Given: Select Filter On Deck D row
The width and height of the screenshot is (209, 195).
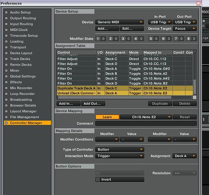Looking at the screenshot, I should [125, 83].
